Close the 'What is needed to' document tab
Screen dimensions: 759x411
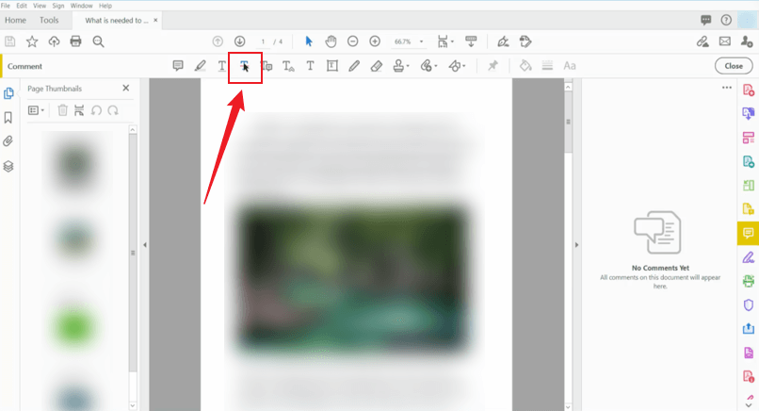(155, 21)
